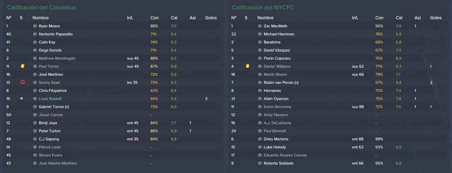Click Columbus Nombre column header
Screen dimensions: 452x173
coord(40,18)
